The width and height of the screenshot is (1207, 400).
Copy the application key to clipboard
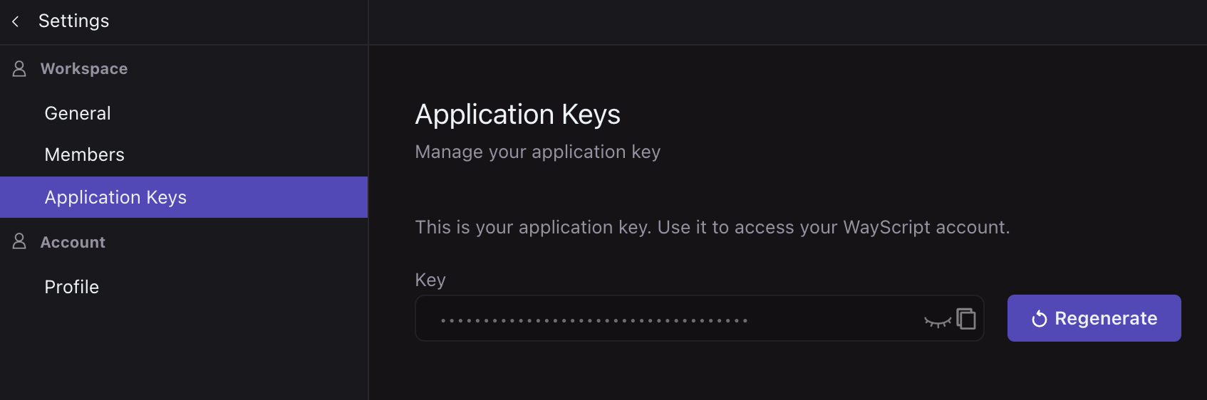966,319
